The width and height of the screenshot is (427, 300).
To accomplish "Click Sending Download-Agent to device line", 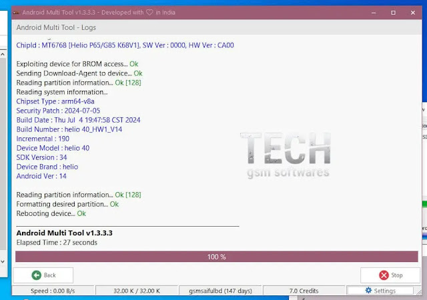I will [79, 73].
